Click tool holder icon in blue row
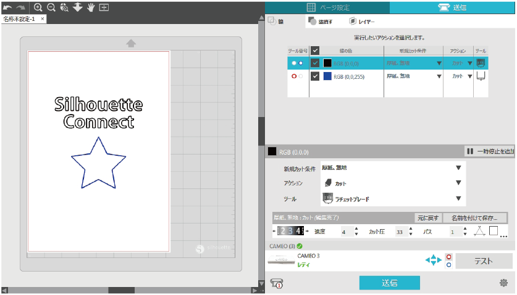The height and width of the screenshot is (295, 517). pyautogui.click(x=481, y=76)
